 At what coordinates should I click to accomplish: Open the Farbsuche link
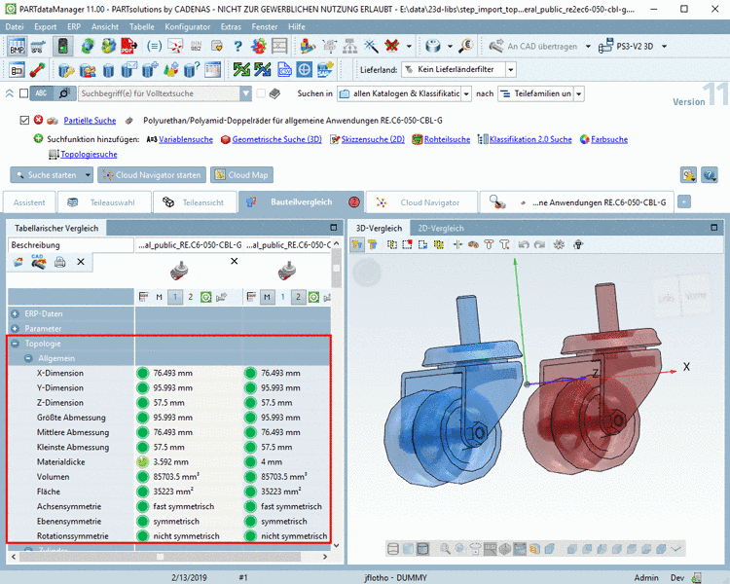pos(609,139)
